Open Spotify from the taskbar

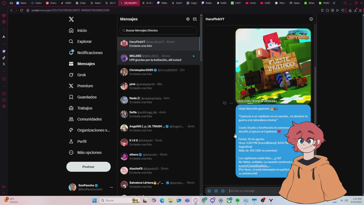(237, 200)
